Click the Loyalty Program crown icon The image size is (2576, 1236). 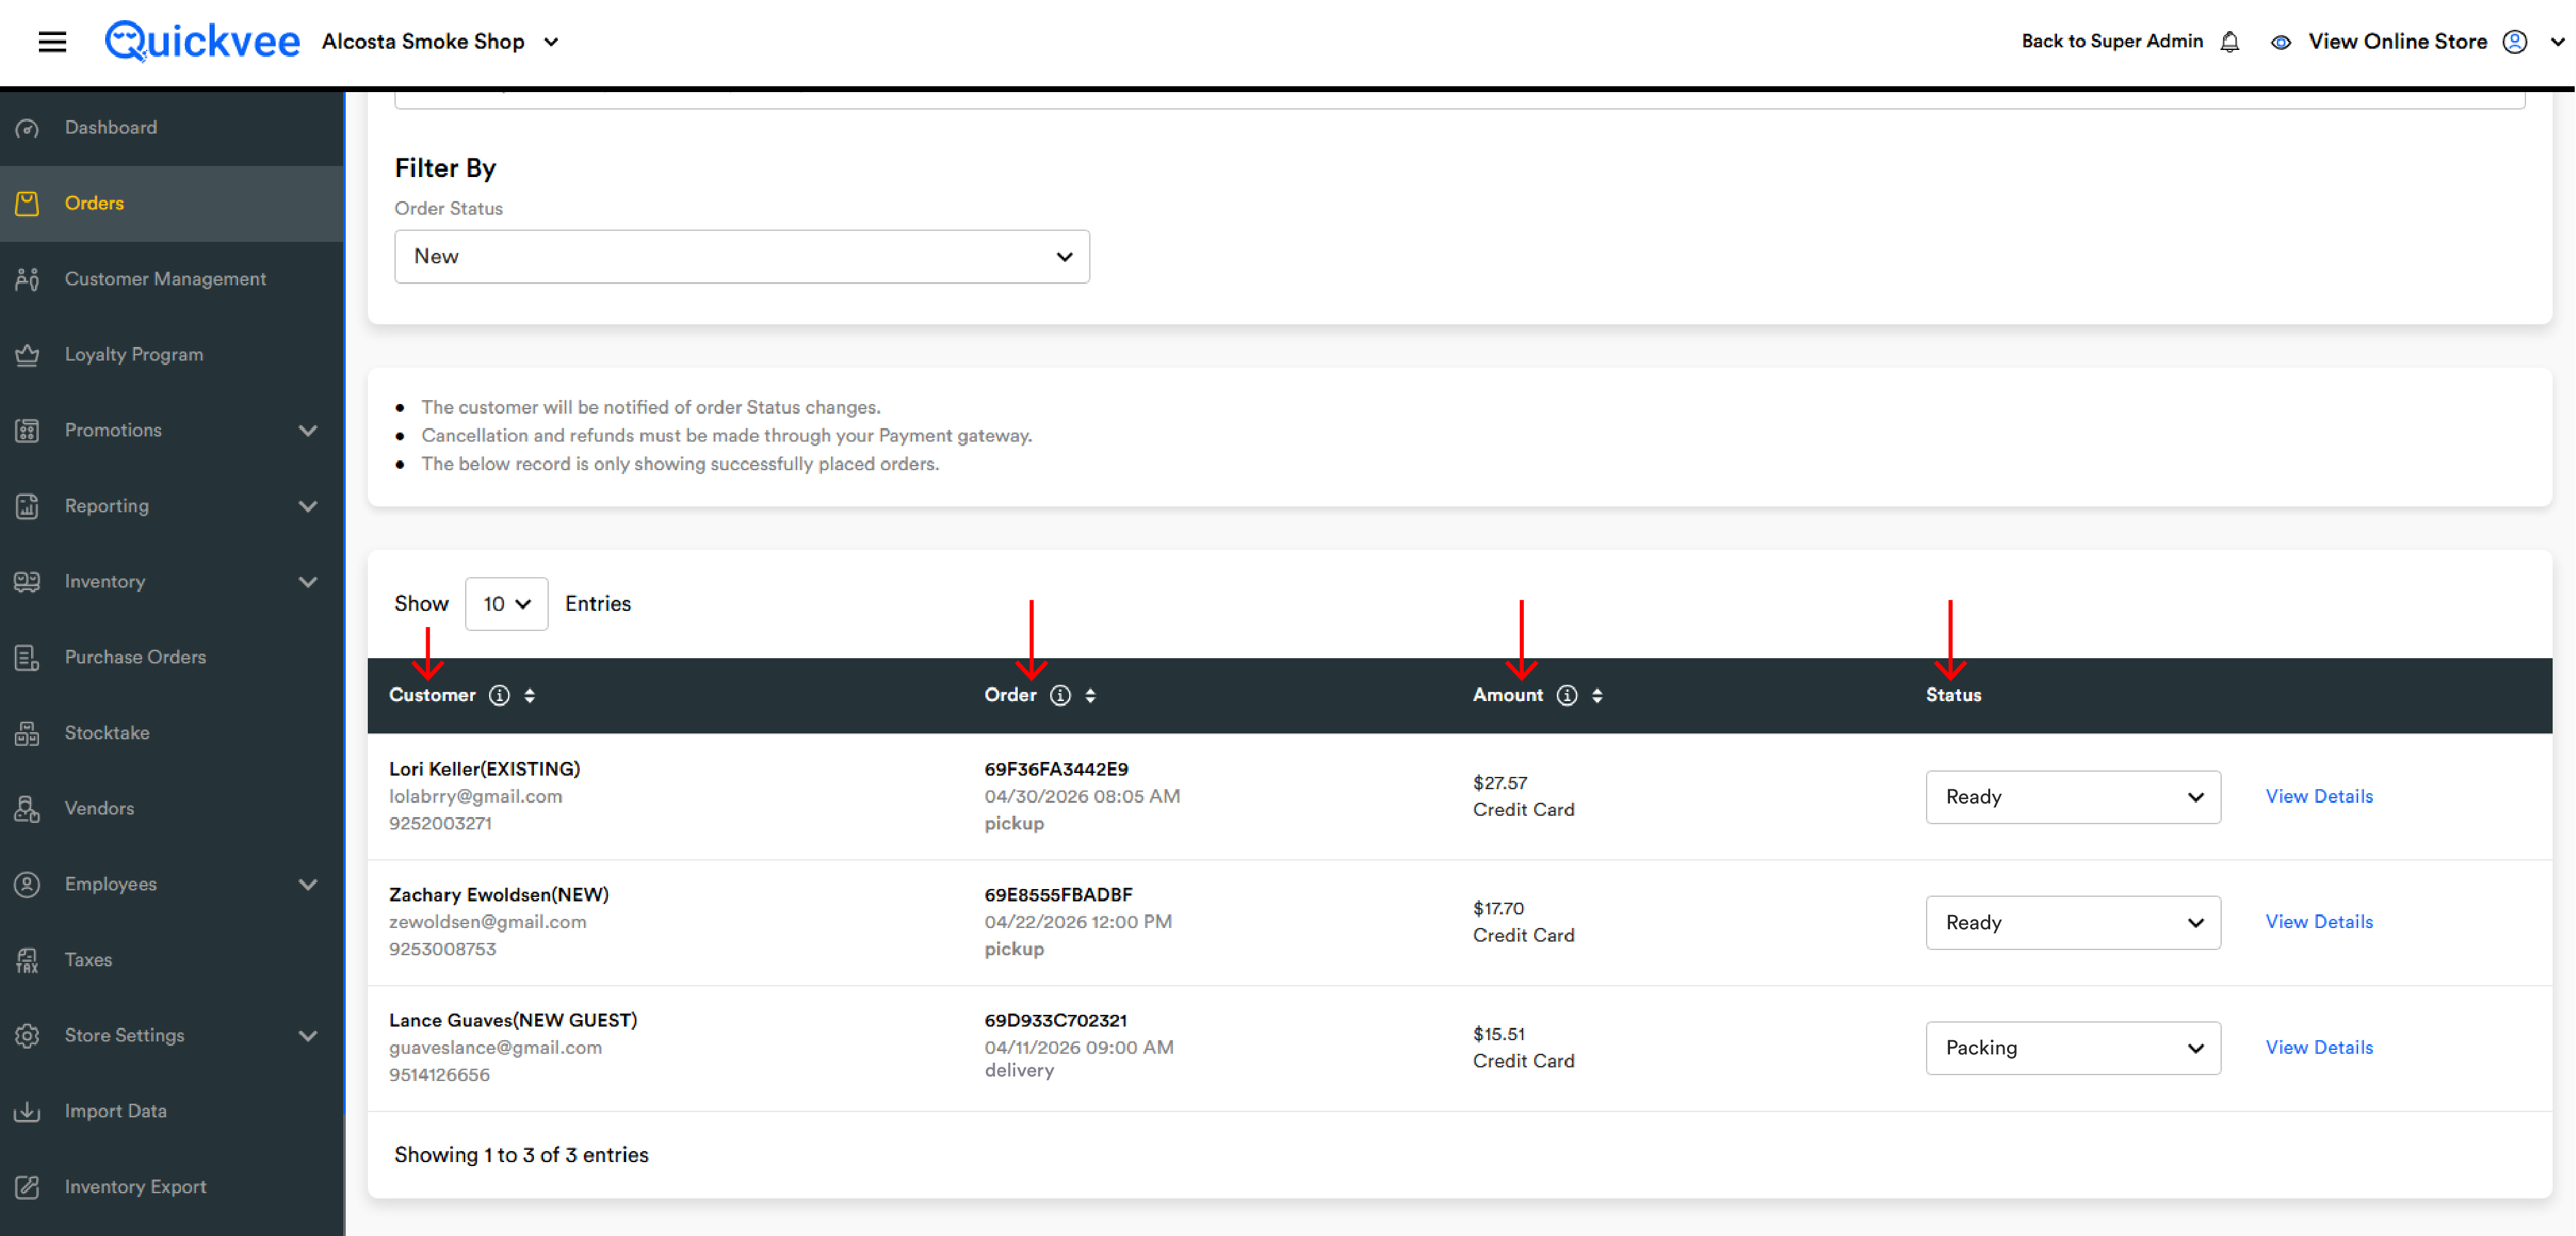tap(27, 355)
